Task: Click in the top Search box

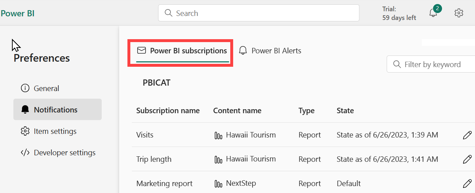Action: click(258, 13)
